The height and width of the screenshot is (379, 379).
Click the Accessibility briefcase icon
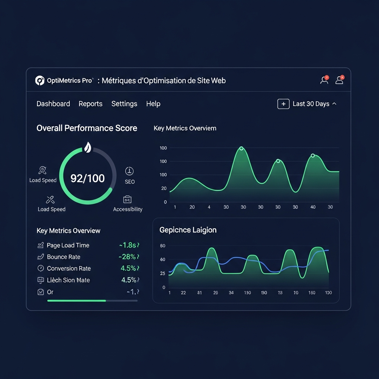(x=128, y=200)
